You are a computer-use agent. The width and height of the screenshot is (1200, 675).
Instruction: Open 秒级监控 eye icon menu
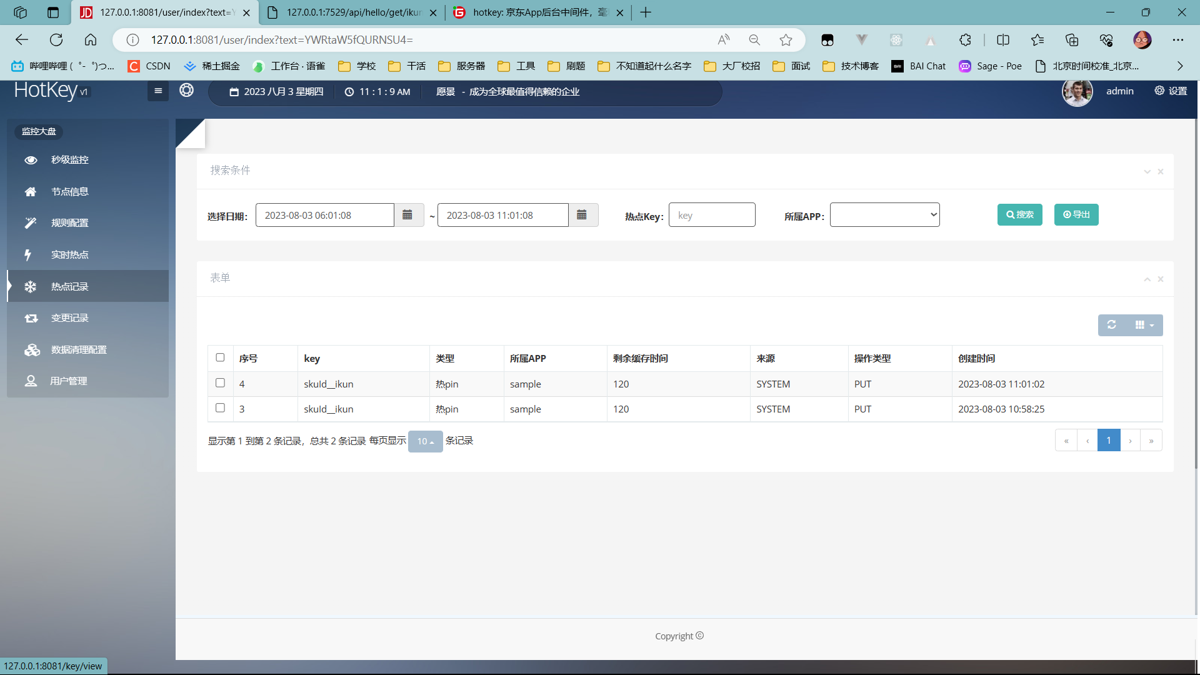click(31, 160)
